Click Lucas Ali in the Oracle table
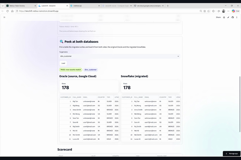 [x=76, y=139]
